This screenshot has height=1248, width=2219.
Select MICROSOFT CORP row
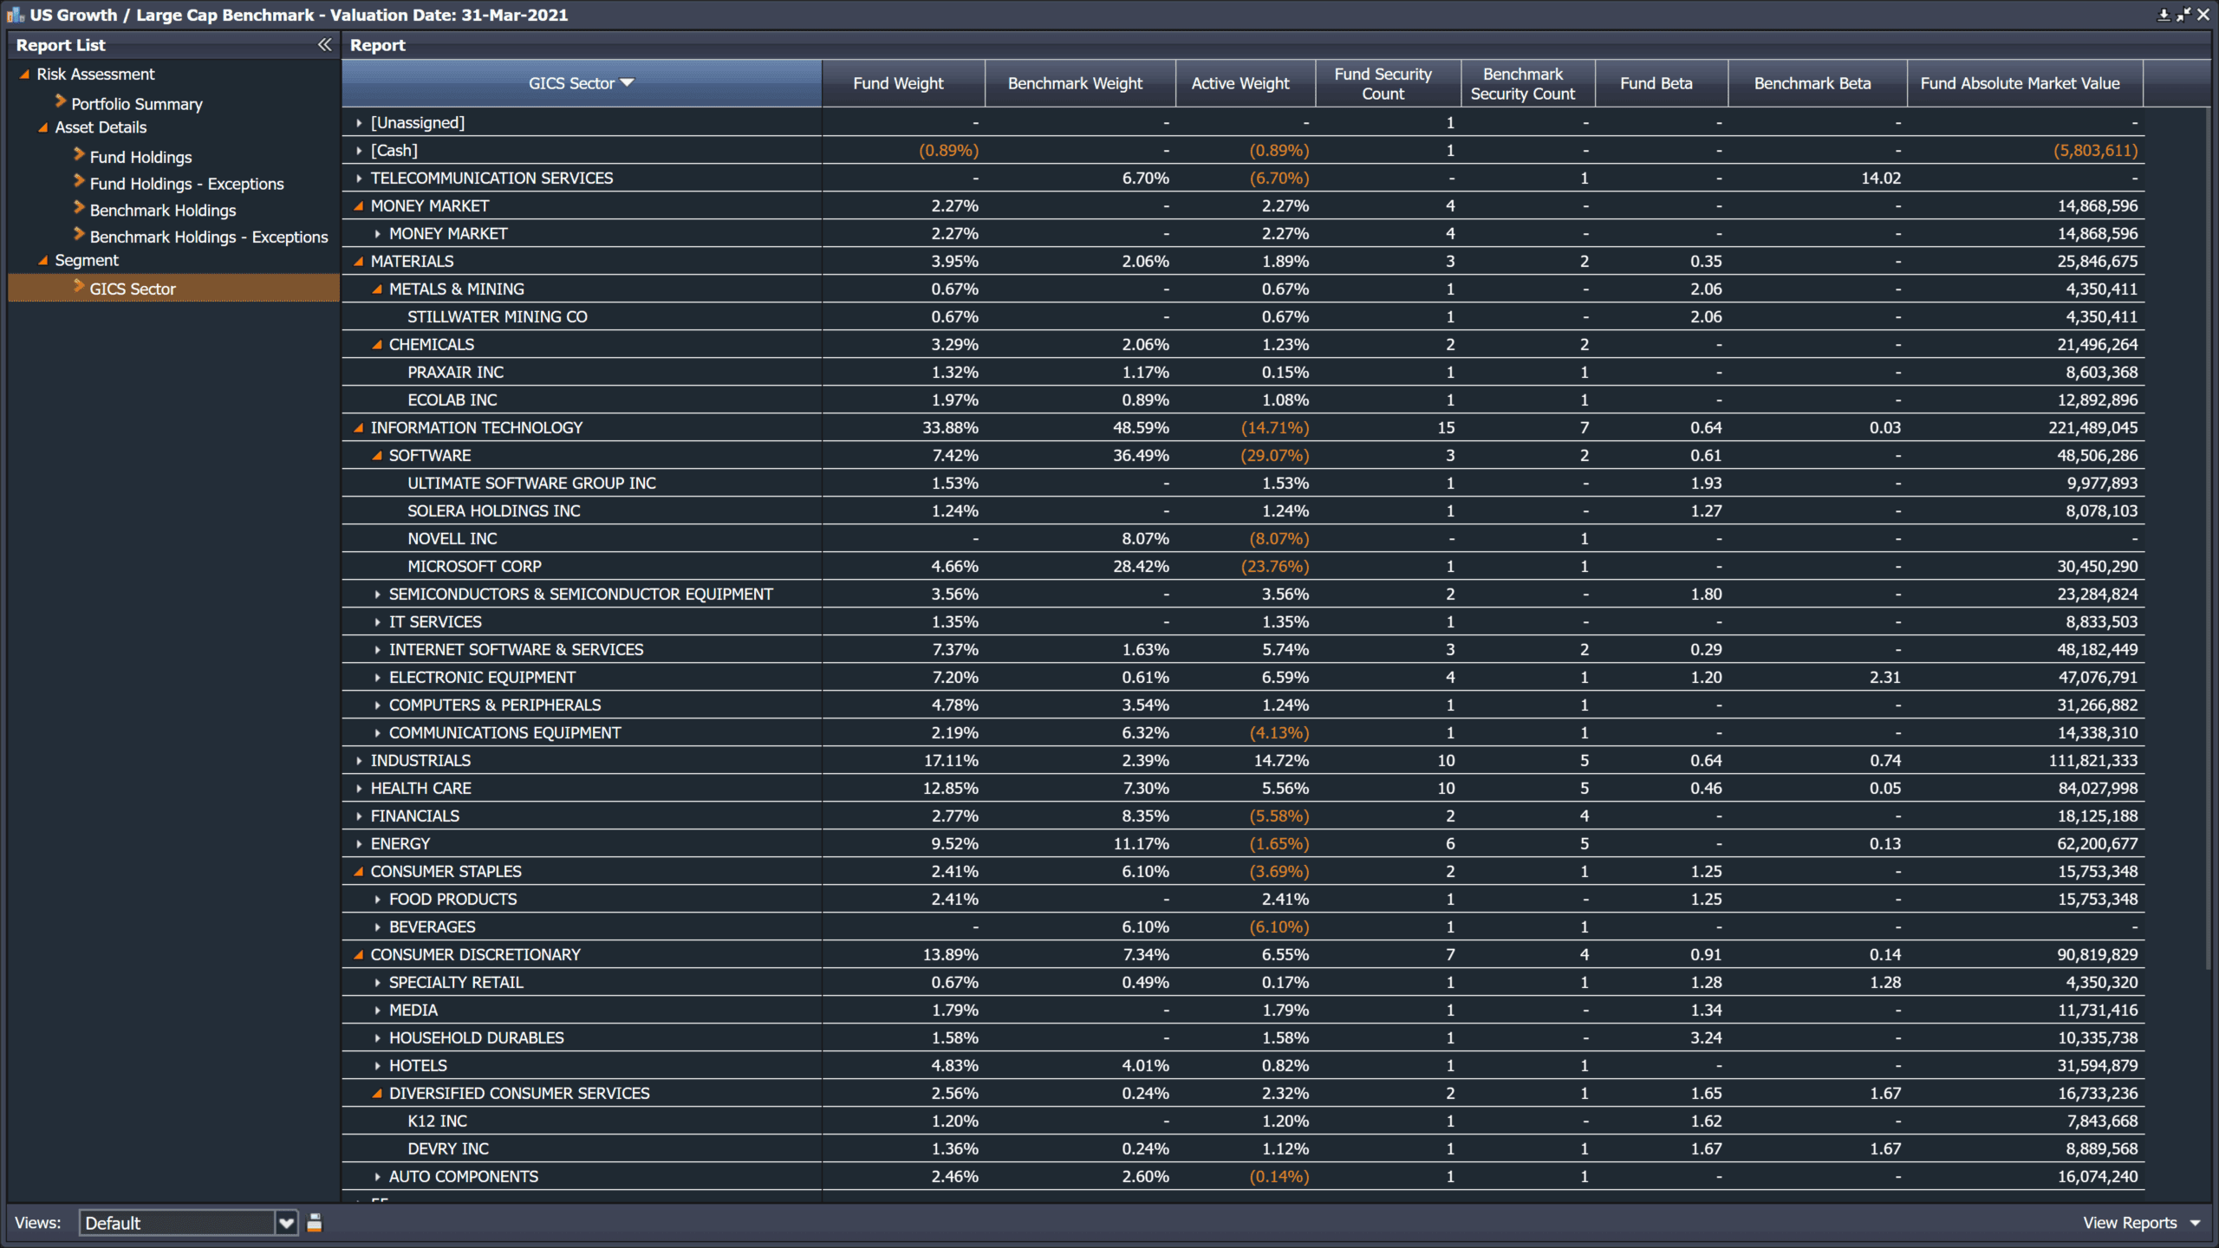1243,566
